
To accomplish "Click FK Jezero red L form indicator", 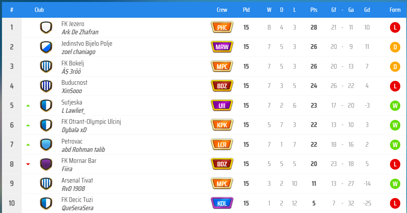I will click(394, 28).
